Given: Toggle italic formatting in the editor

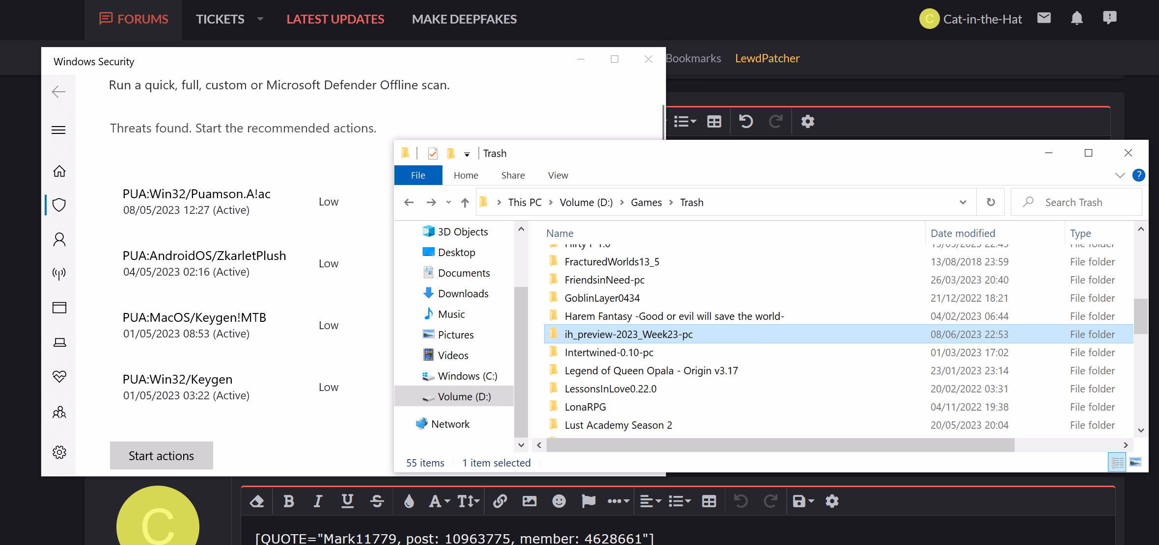Looking at the screenshot, I should click(x=318, y=501).
